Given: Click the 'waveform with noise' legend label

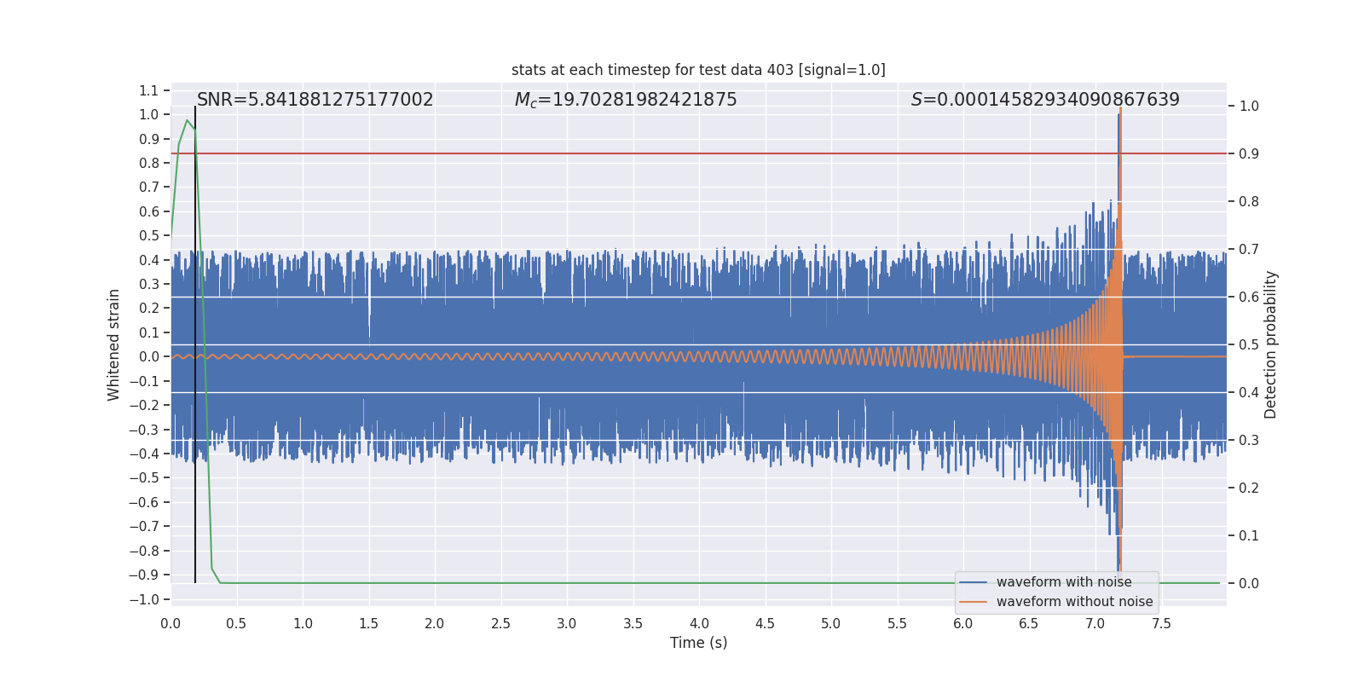Looking at the screenshot, I should (1063, 582).
